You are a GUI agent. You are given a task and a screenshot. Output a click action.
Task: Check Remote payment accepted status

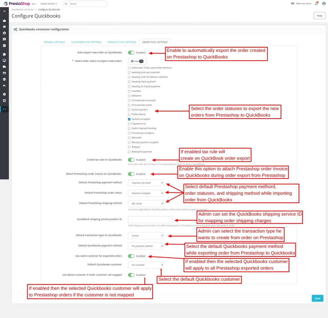click(129, 143)
